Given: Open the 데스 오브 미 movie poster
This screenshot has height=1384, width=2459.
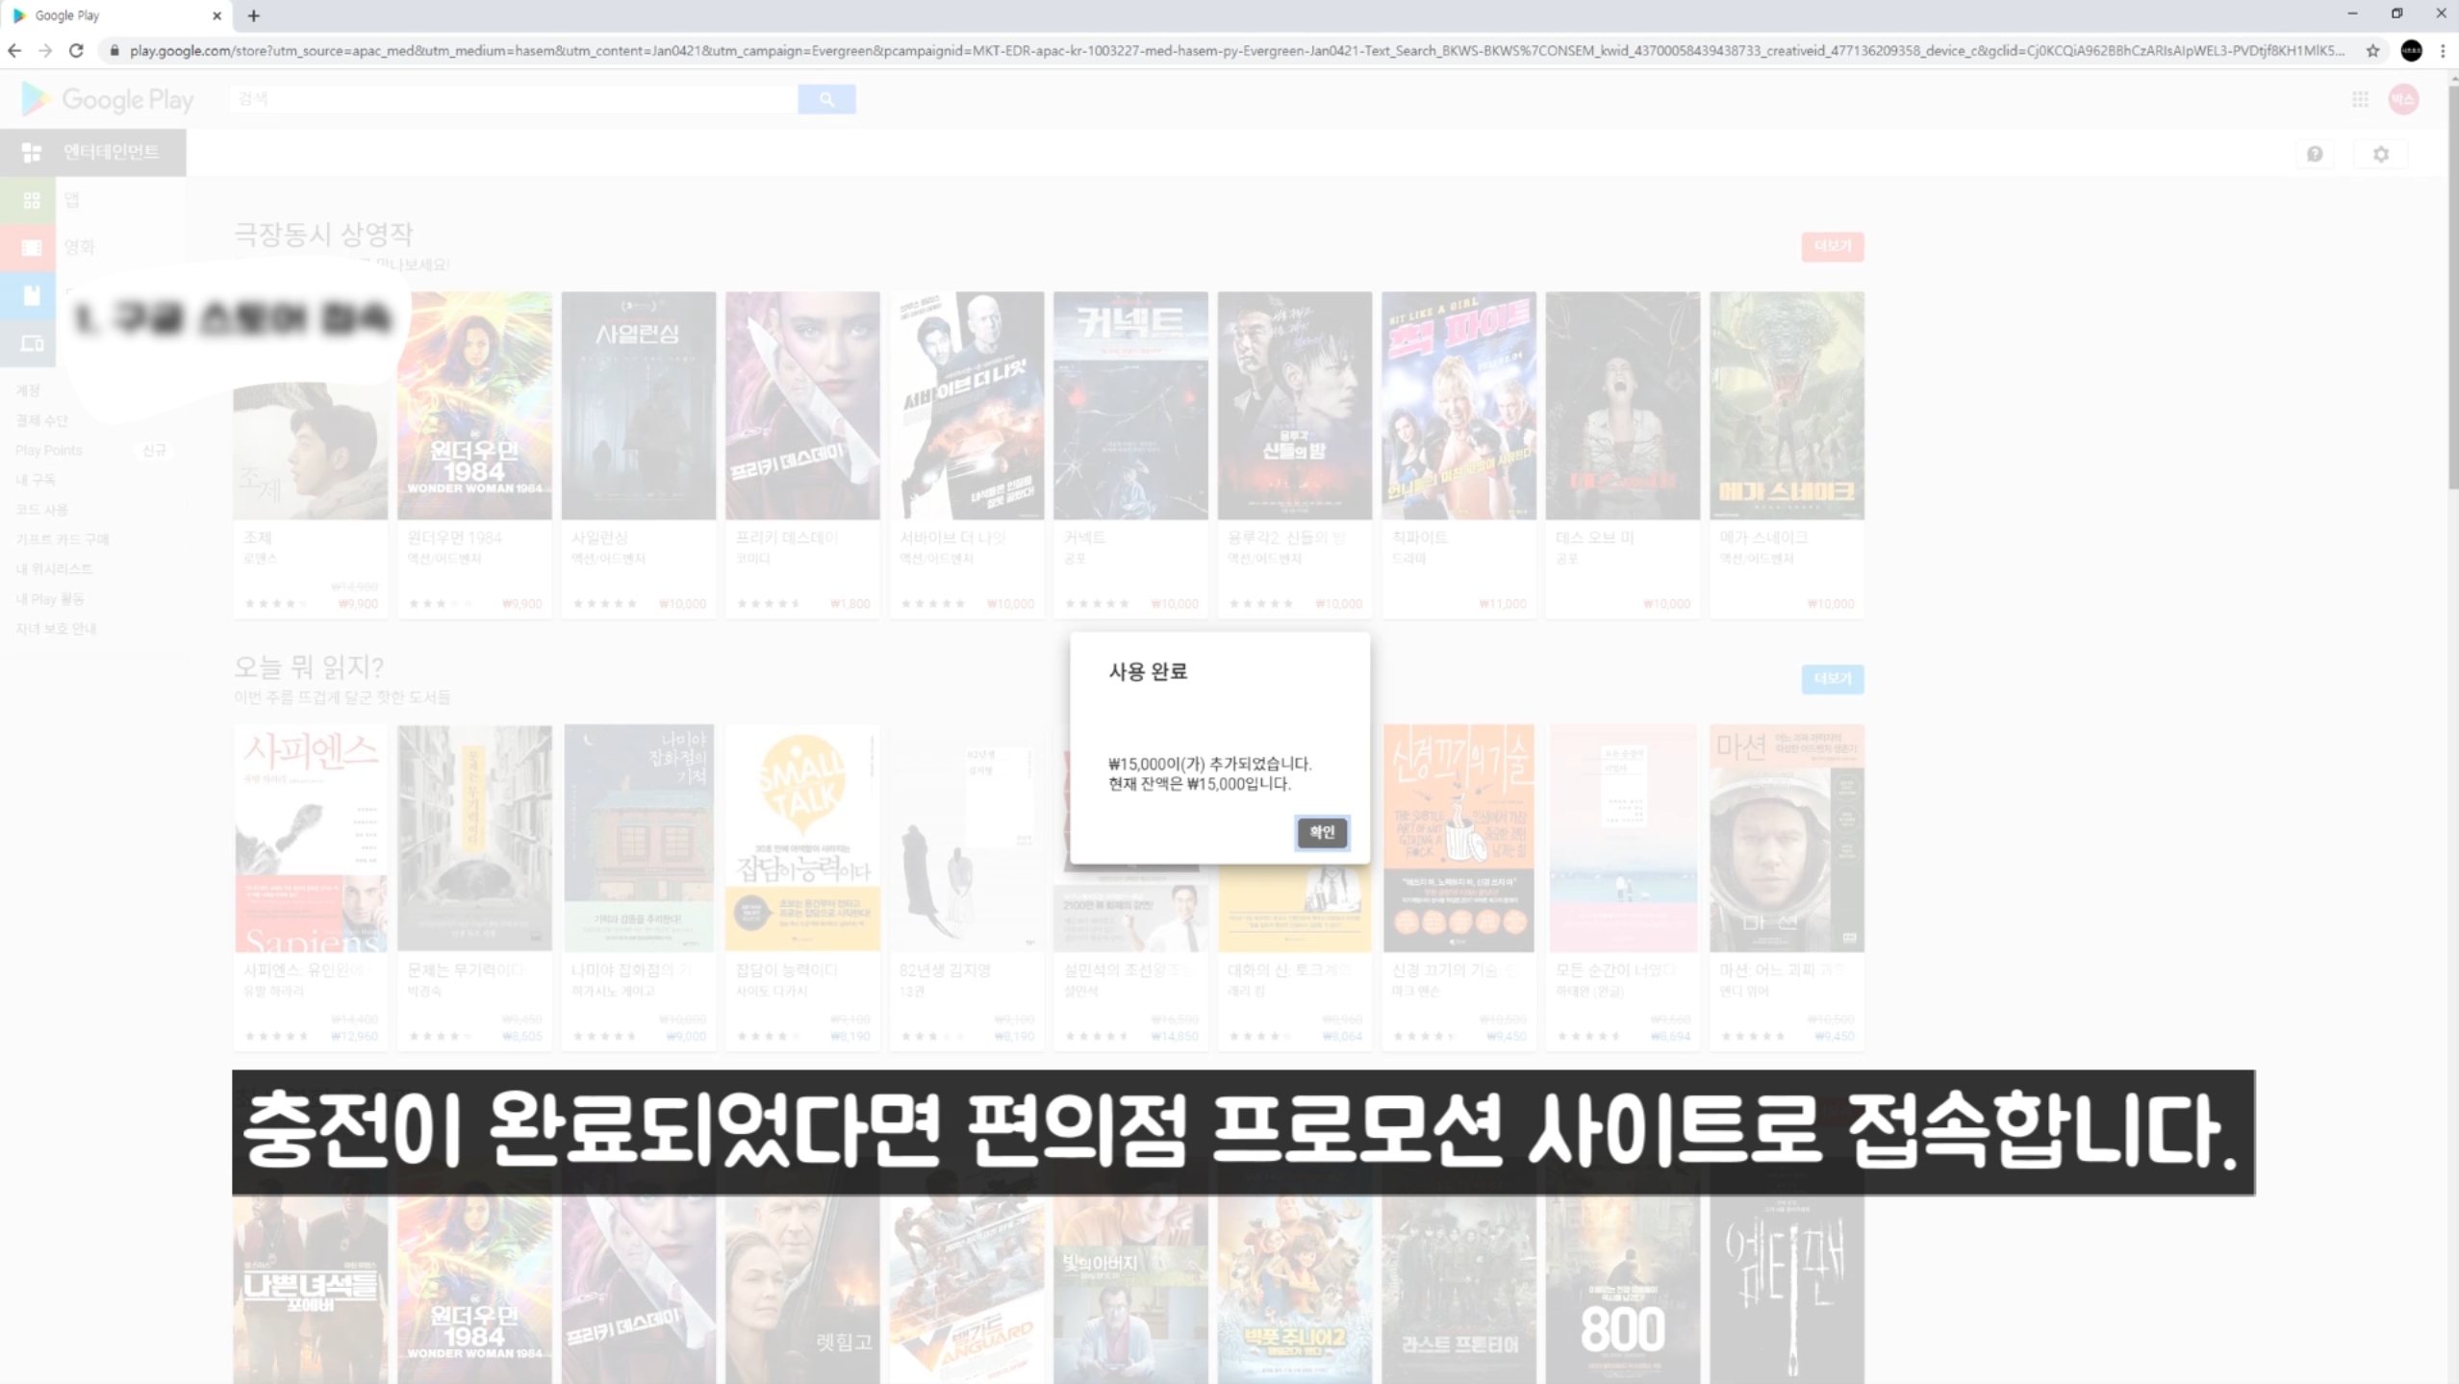Looking at the screenshot, I should 1623,405.
